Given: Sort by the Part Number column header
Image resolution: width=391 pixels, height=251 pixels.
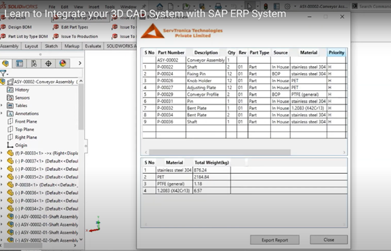Looking at the screenshot, I should (171, 52).
